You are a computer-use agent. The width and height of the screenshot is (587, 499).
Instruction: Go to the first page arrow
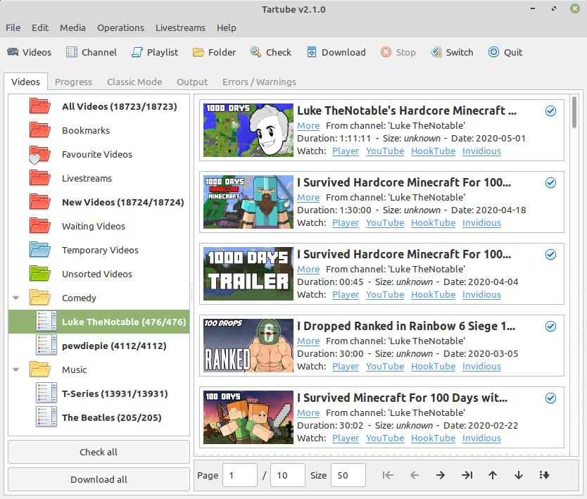tap(388, 475)
